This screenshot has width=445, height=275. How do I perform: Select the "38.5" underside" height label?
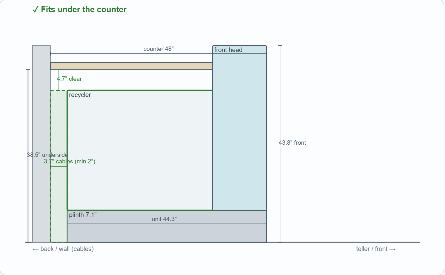click(x=47, y=155)
